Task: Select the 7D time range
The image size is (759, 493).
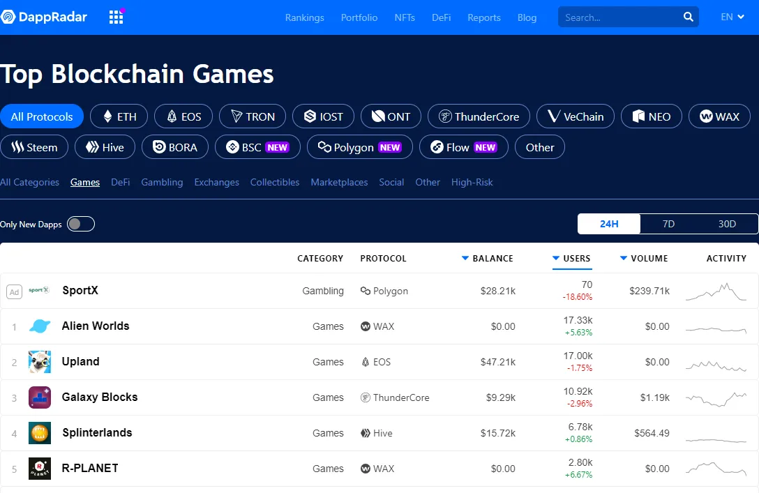Action: [668, 224]
